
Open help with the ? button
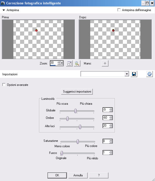click(x=99, y=175)
